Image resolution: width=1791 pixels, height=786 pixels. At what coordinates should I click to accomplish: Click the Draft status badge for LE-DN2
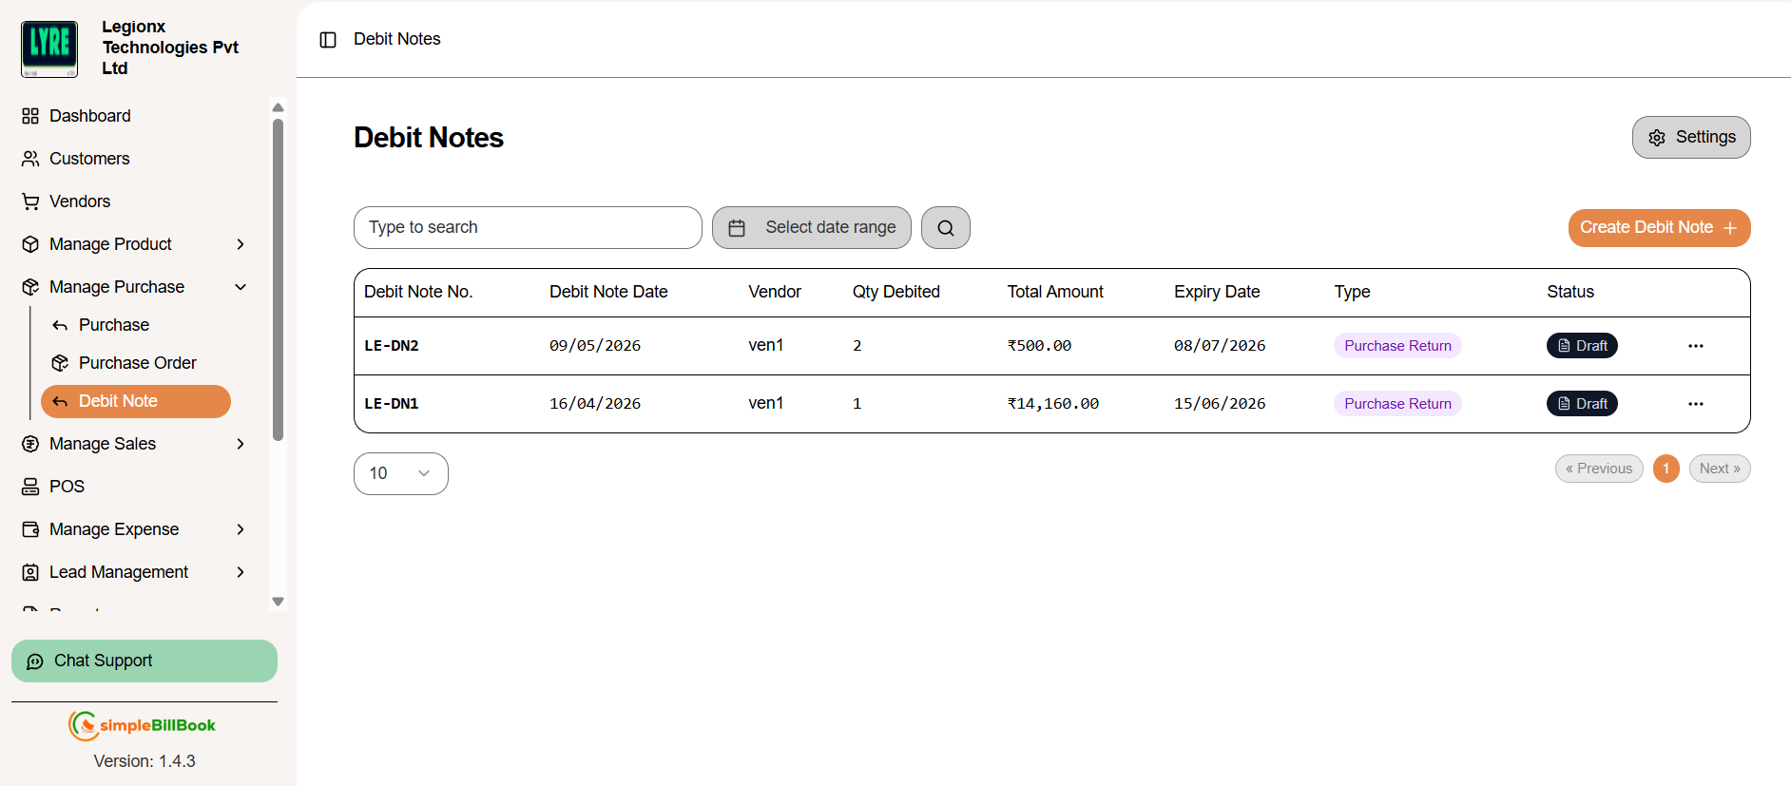click(1582, 346)
